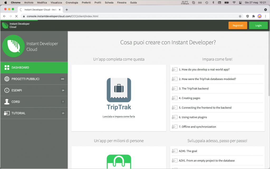Click the green shopping bag app icon
This screenshot has height=169, width=270.
(119, 161)
